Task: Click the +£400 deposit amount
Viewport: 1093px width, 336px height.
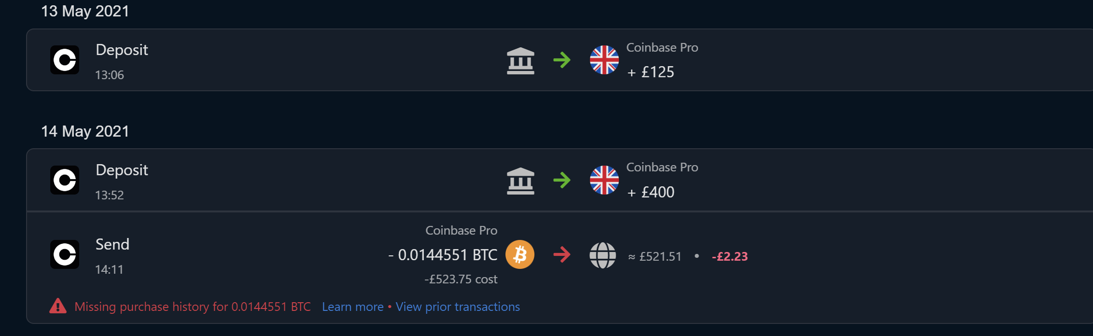Action: [x=652, y=192]
